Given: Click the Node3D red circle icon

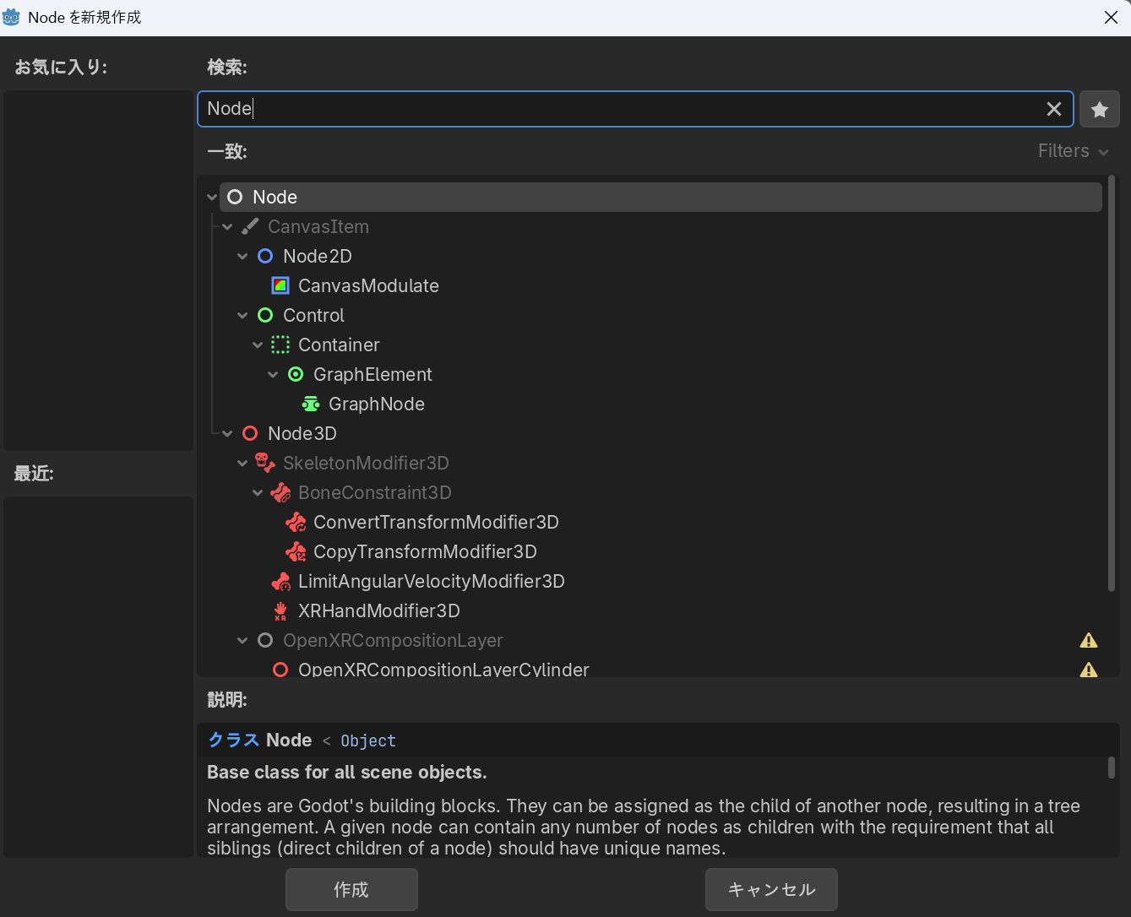Looking at the screenshot, I should (250, 433).
